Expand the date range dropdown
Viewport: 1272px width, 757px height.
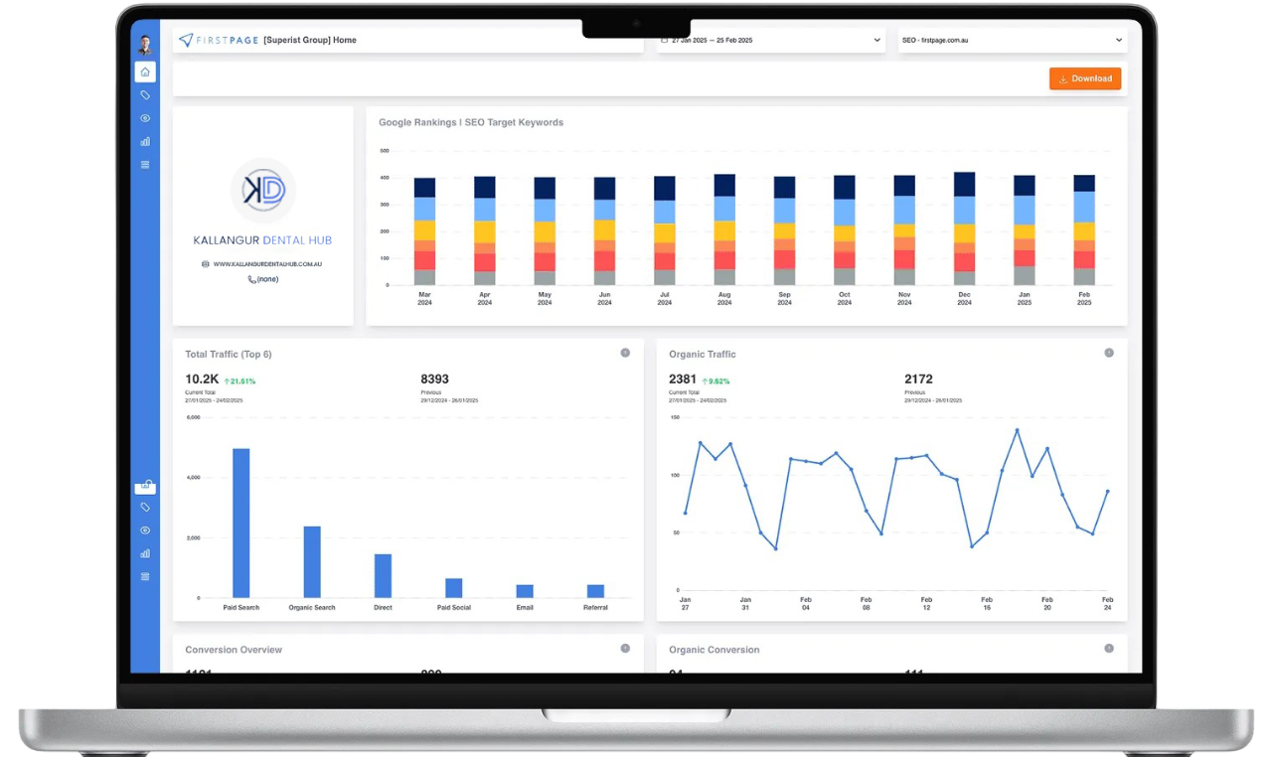770,41
